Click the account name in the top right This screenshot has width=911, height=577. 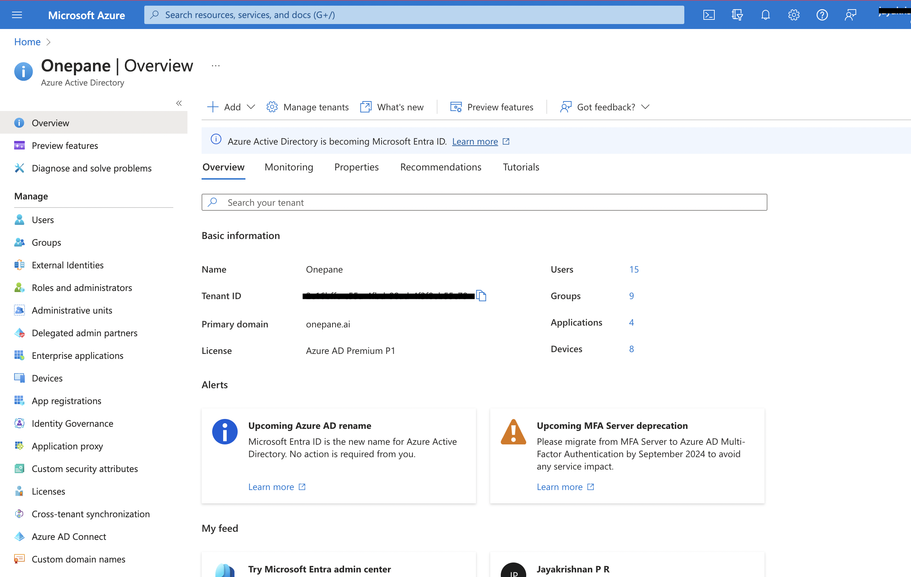894,12
